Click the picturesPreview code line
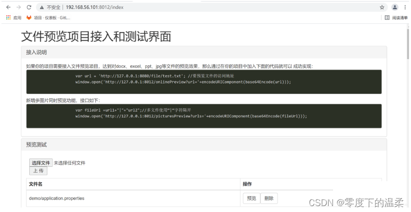Image resolution: width=411 pixels, height=212 pixels. coord(191,116)
